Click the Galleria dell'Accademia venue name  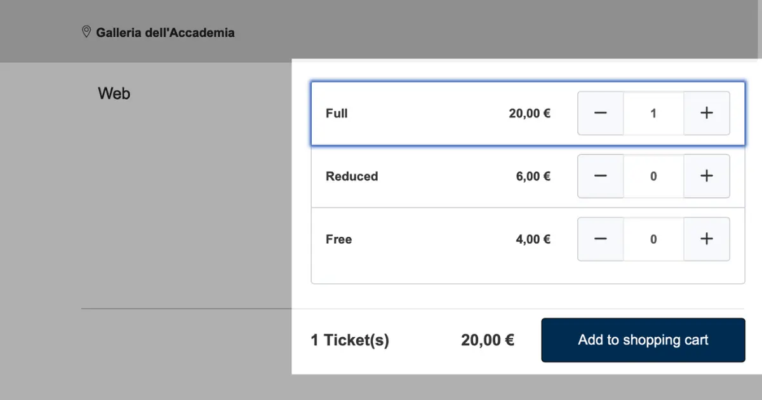(x=165, y=32)
